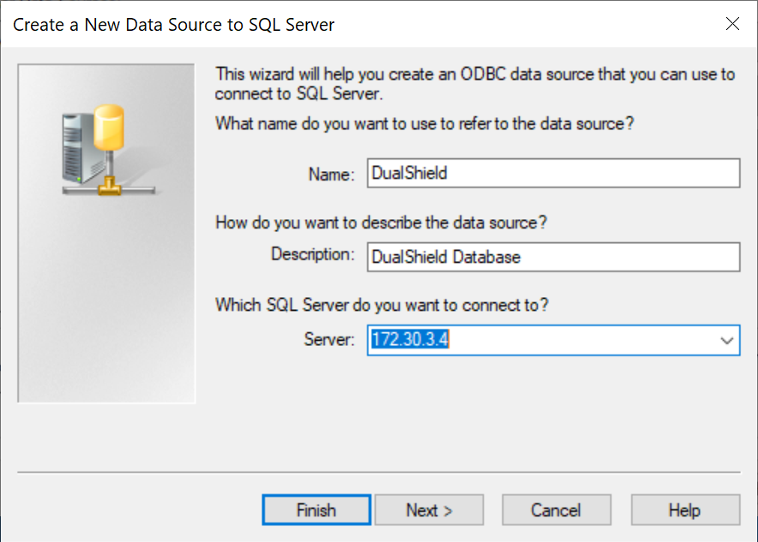Go to the next step with Next >
Viewport: 758px width, 542px height.
tap(429, 510)
